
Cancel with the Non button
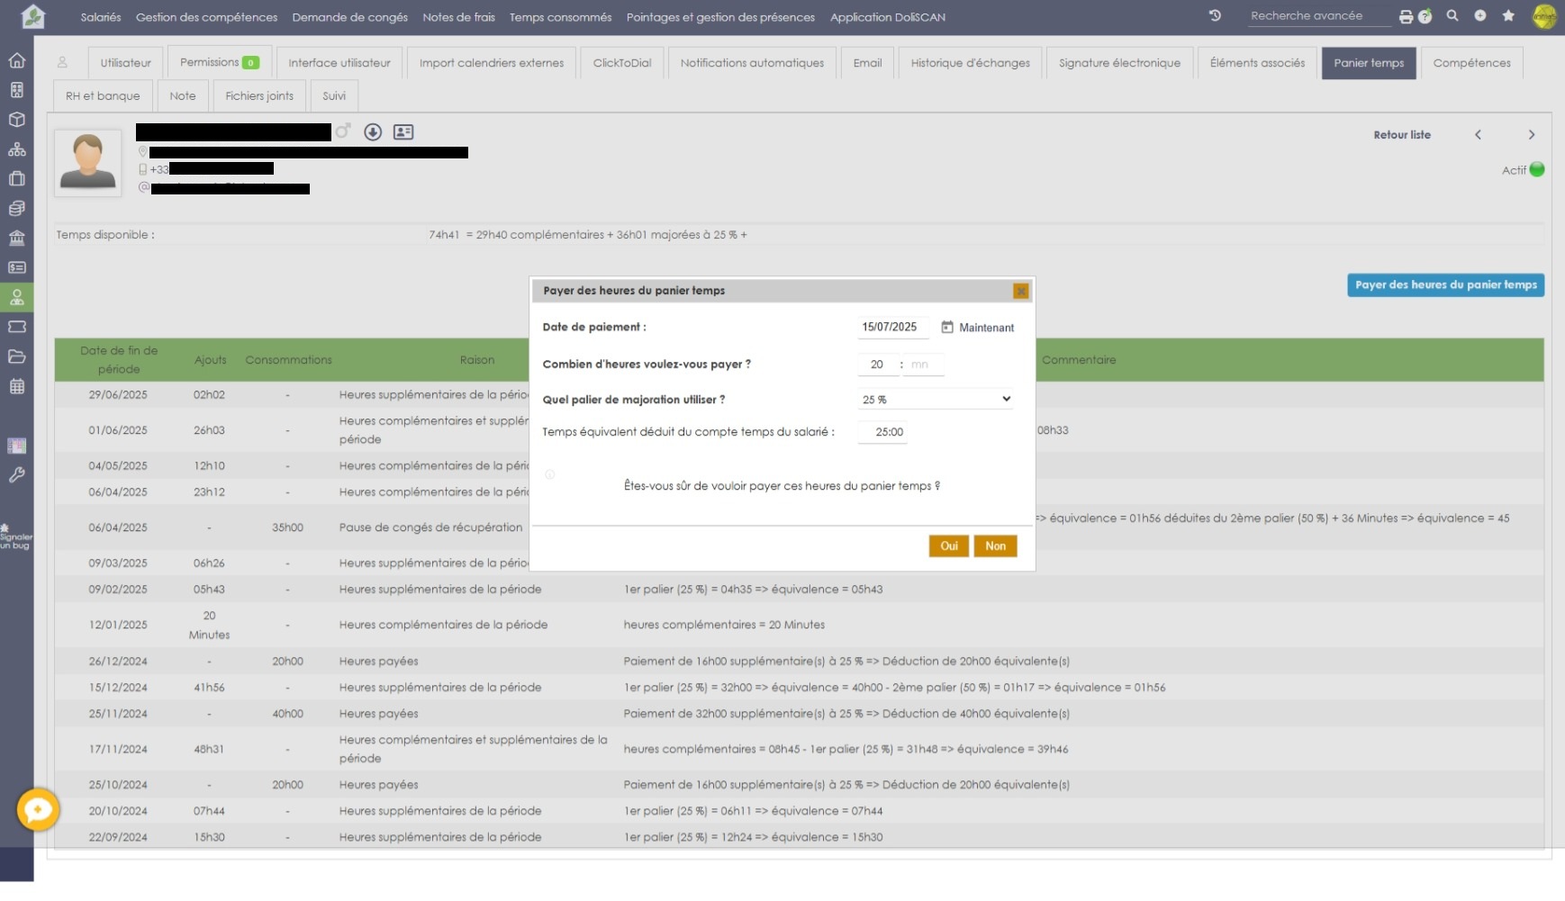click(995, 546)
